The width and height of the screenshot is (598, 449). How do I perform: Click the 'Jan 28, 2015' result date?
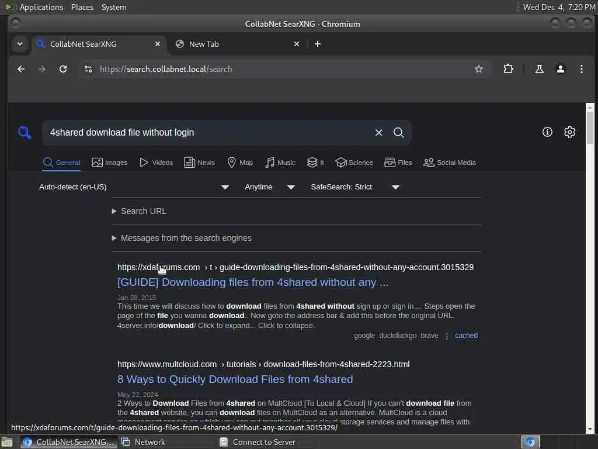(x=137, y=298)
